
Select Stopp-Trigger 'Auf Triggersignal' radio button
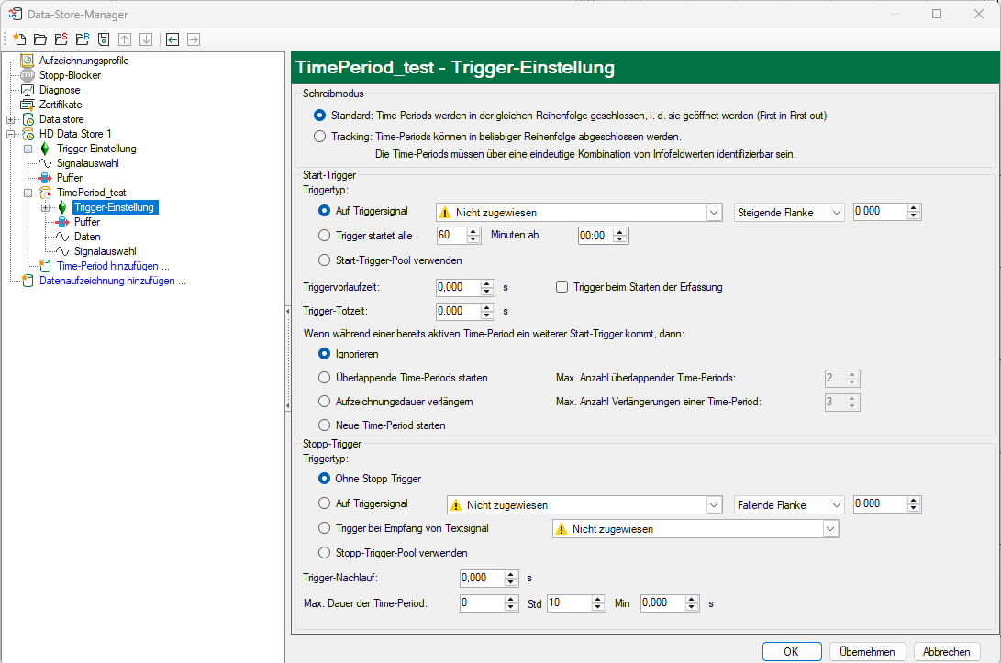324,503
